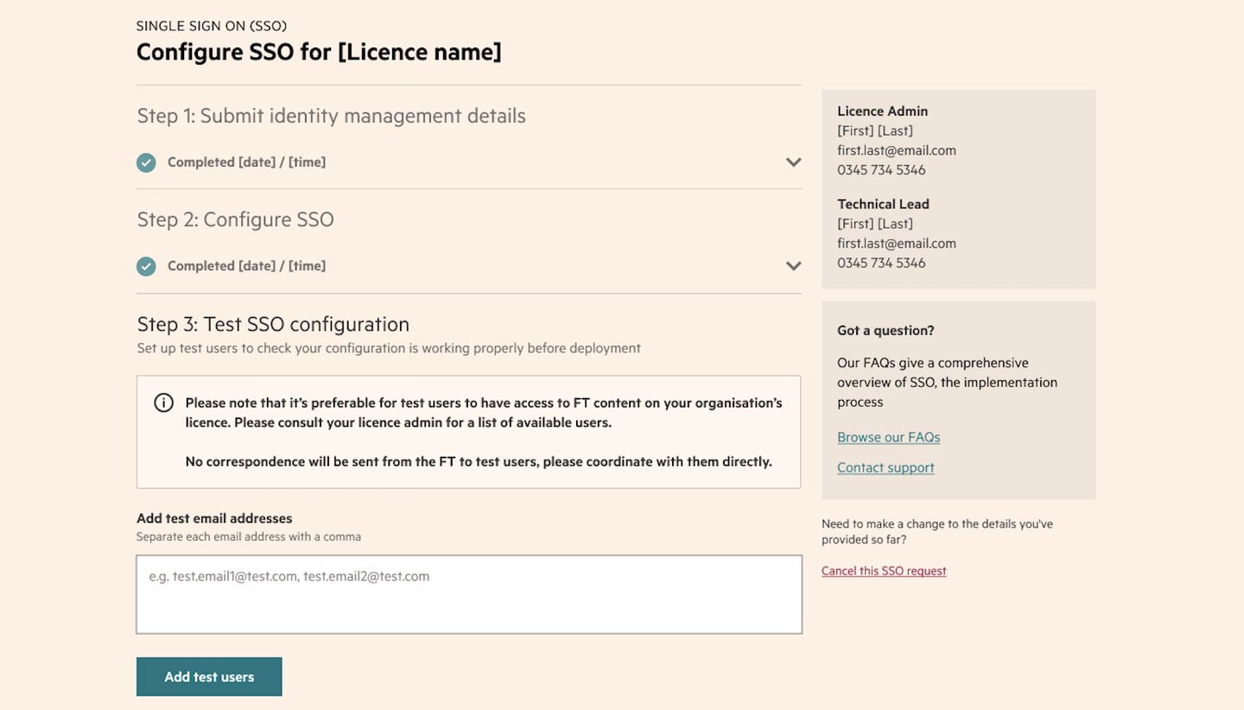Viewport: 1244px width, 710px height.
Task: Focus the test email addresses text box
Action: tap(468, 594)
